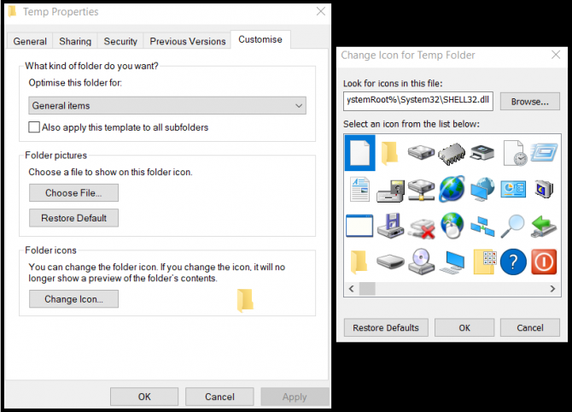Go to the Security tab

120,41
